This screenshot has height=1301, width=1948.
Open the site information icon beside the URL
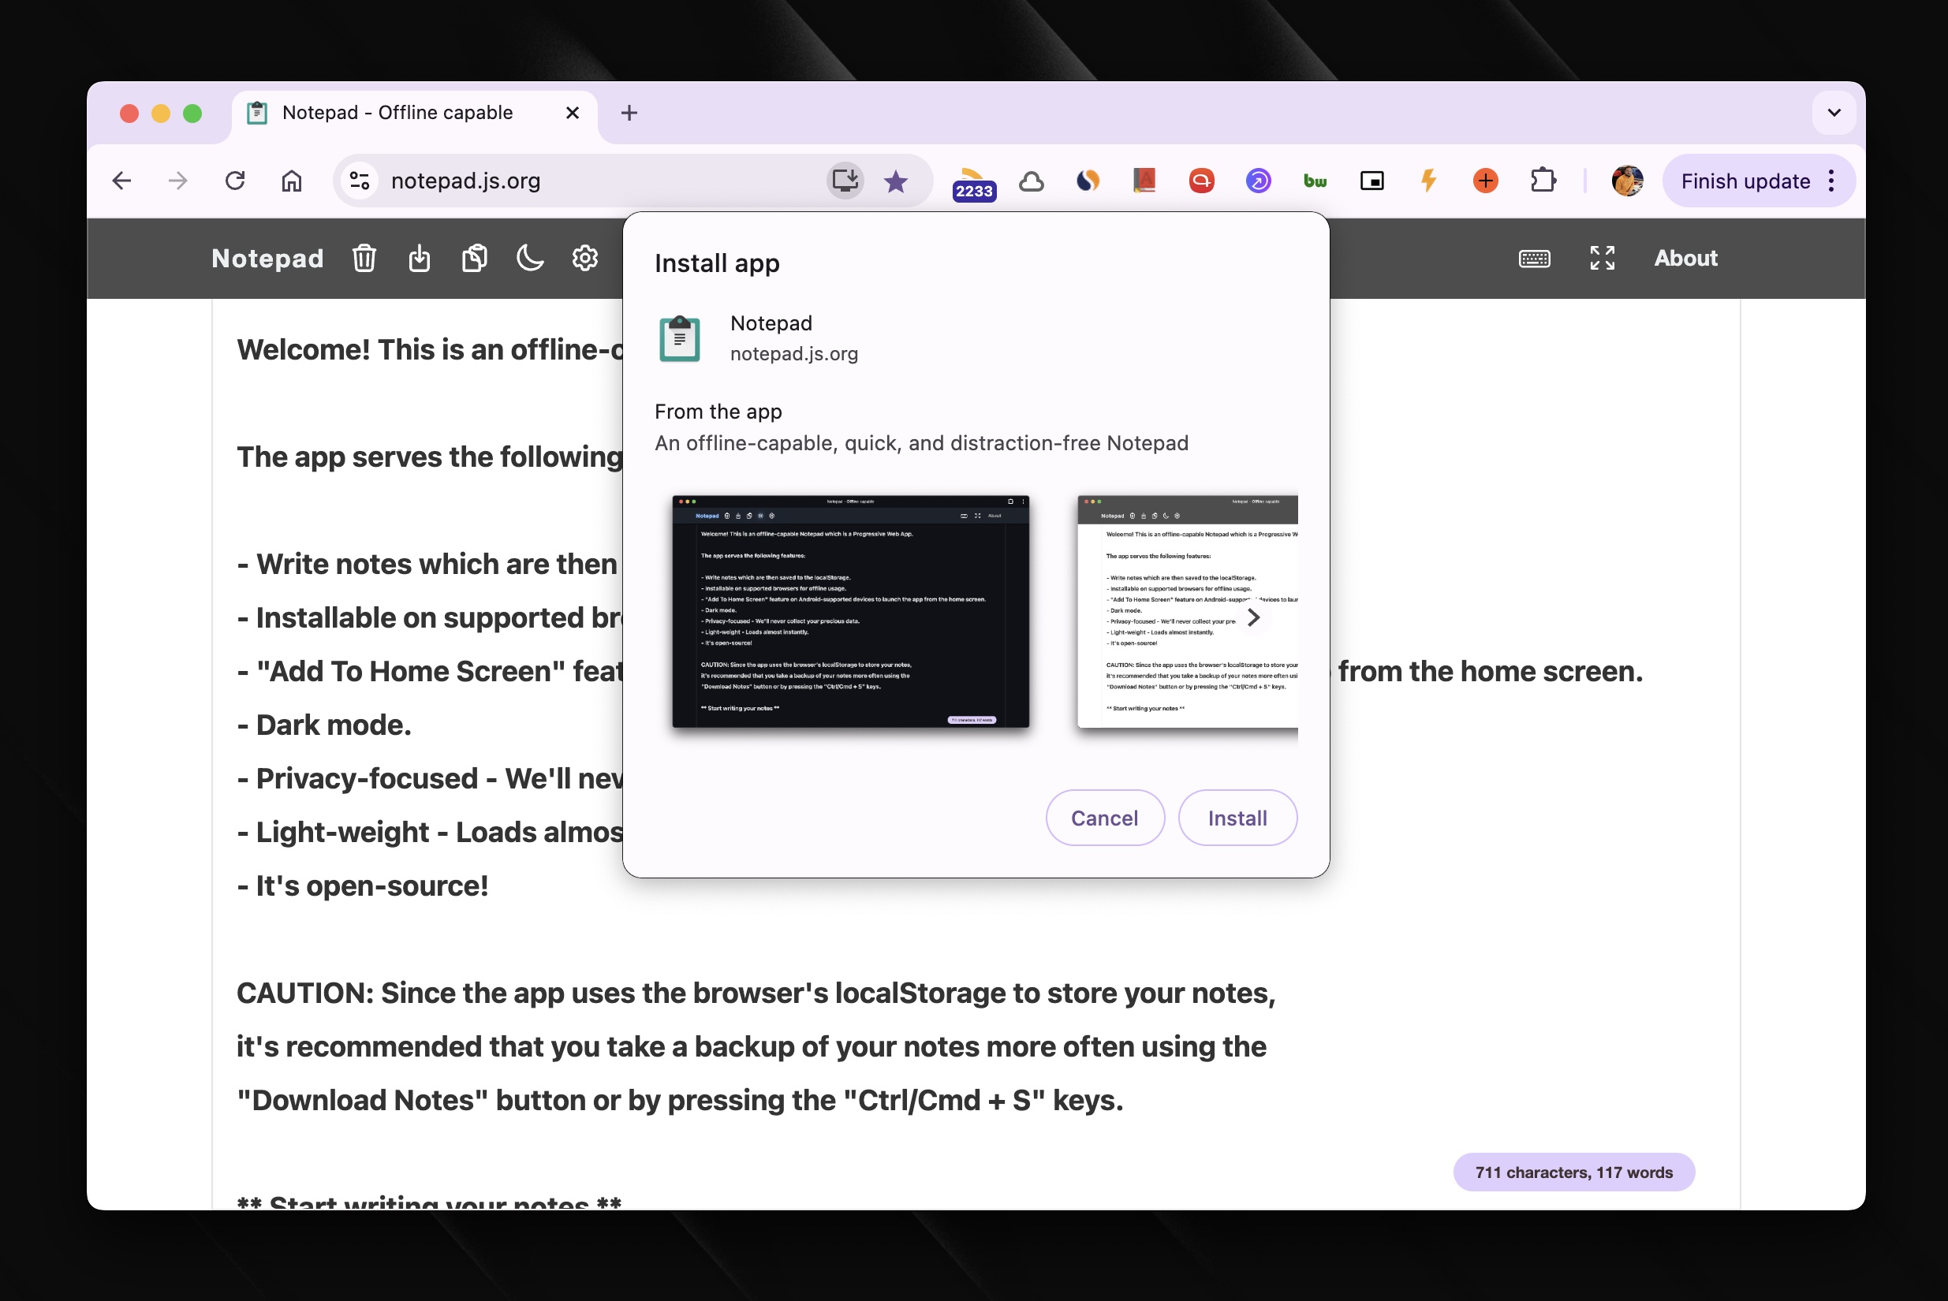[x=360, y=180]
